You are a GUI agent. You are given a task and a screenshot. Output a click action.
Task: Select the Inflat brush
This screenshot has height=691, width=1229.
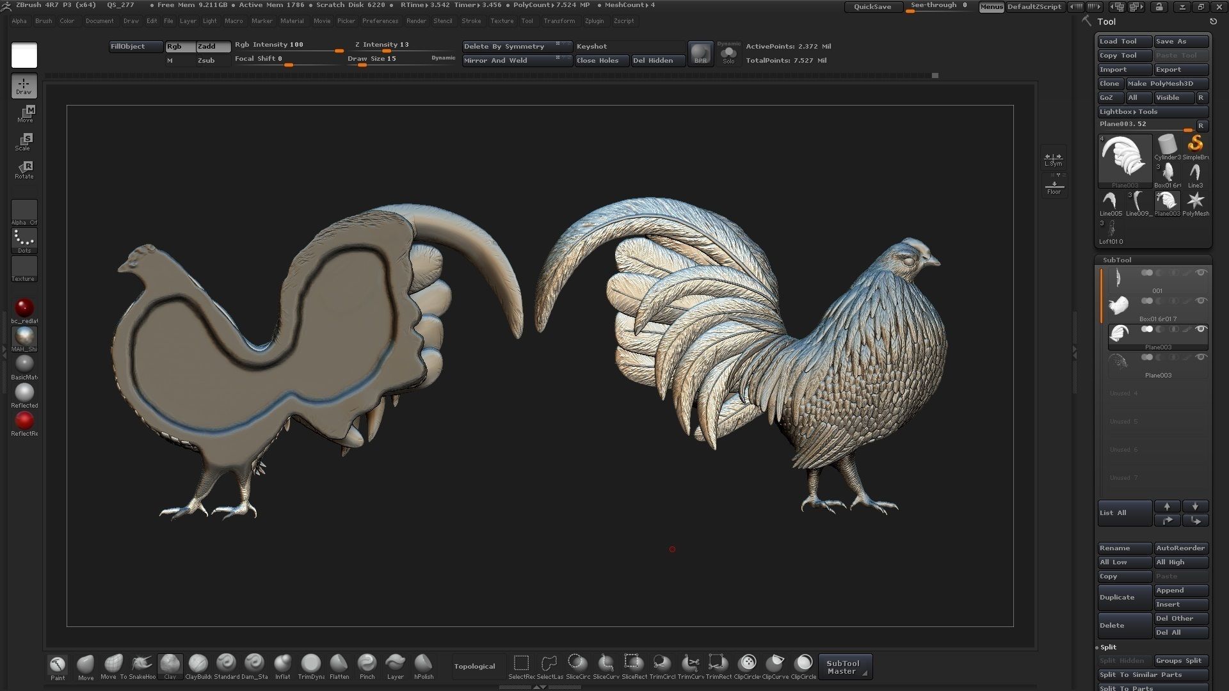point(282,667)
